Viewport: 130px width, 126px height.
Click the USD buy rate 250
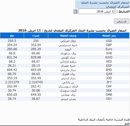pos(36,41)
